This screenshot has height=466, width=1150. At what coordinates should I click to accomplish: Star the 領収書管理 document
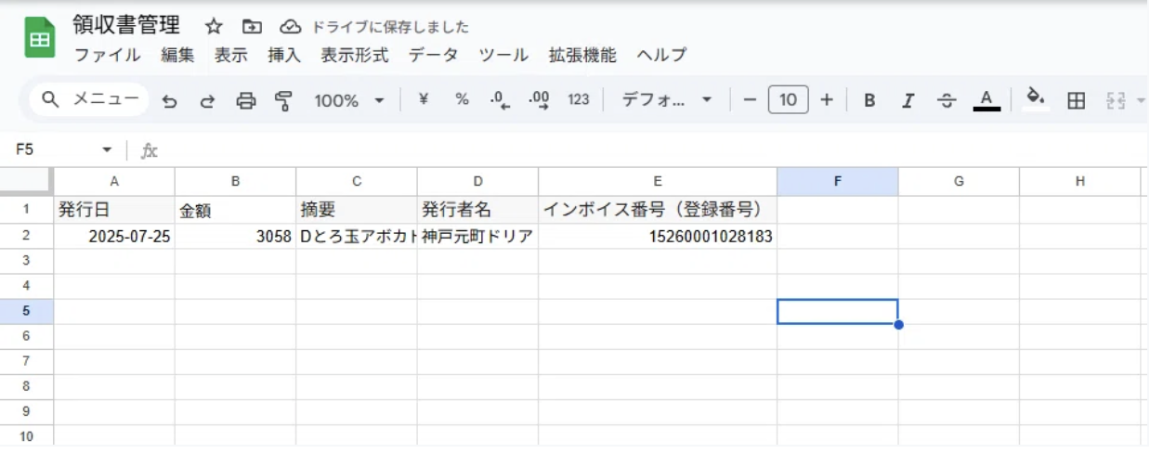[x=214, y=27]
